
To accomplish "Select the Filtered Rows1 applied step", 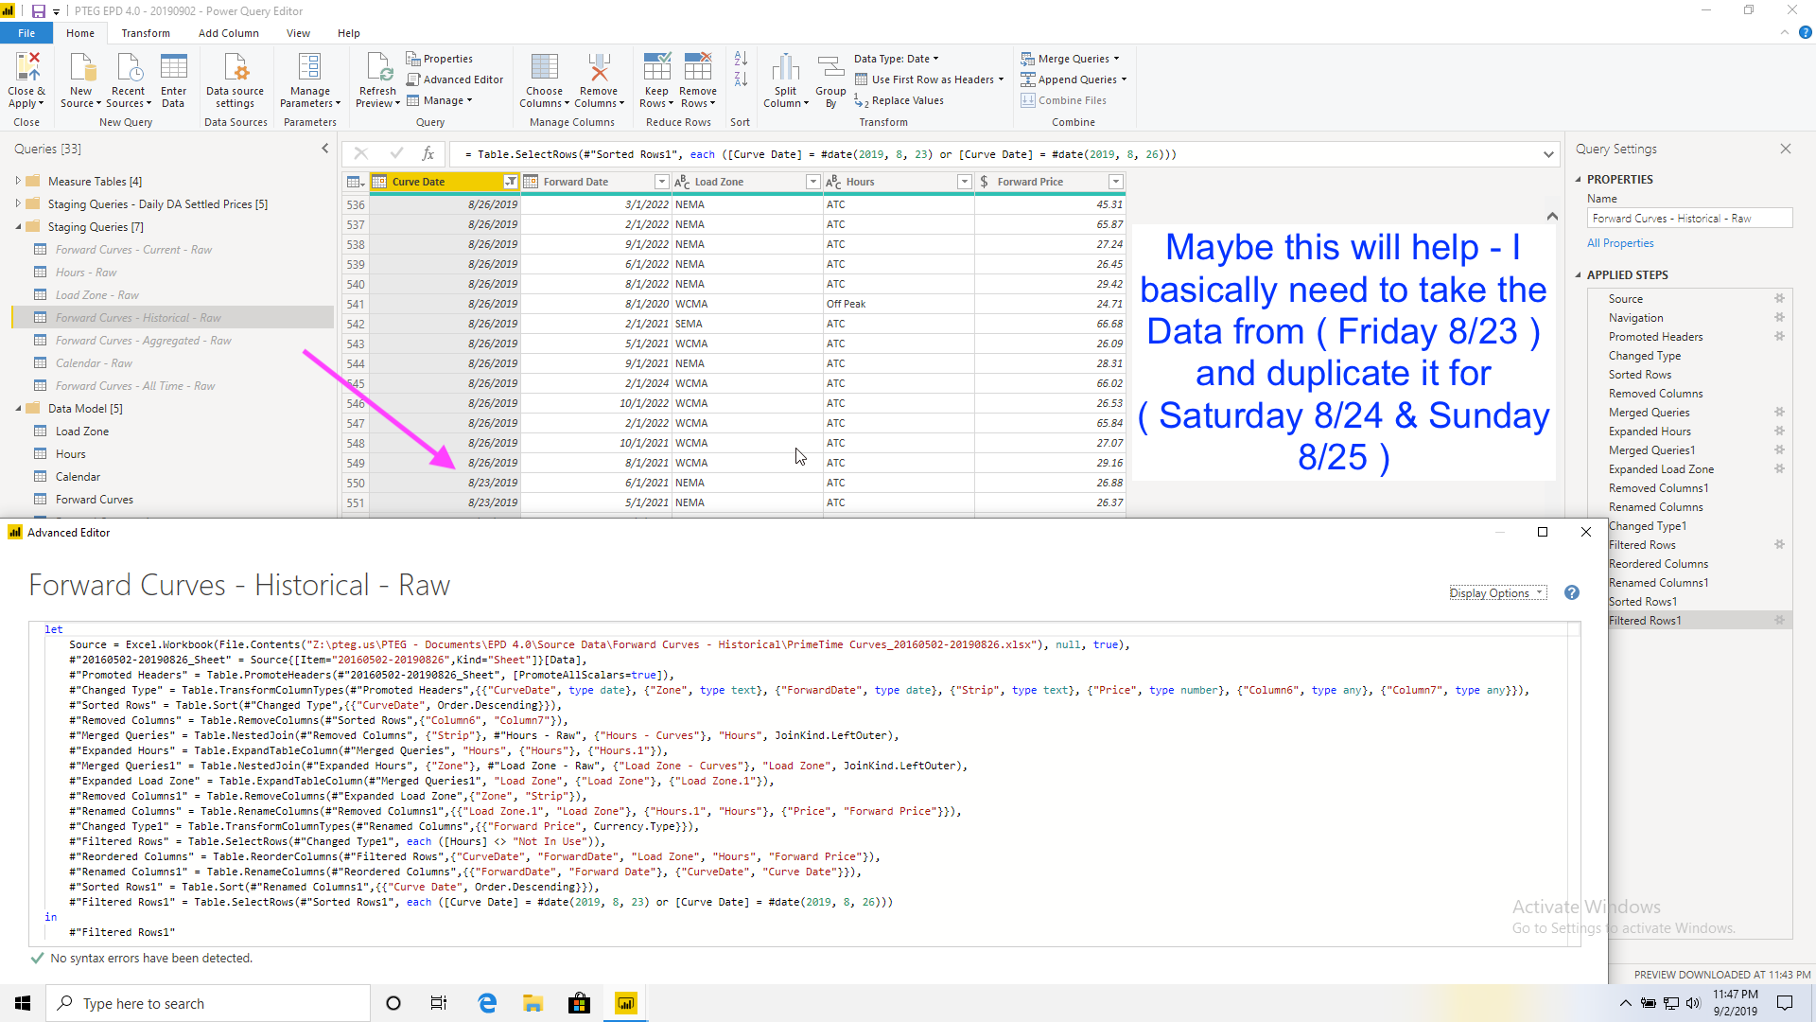I will (1689, 621).
